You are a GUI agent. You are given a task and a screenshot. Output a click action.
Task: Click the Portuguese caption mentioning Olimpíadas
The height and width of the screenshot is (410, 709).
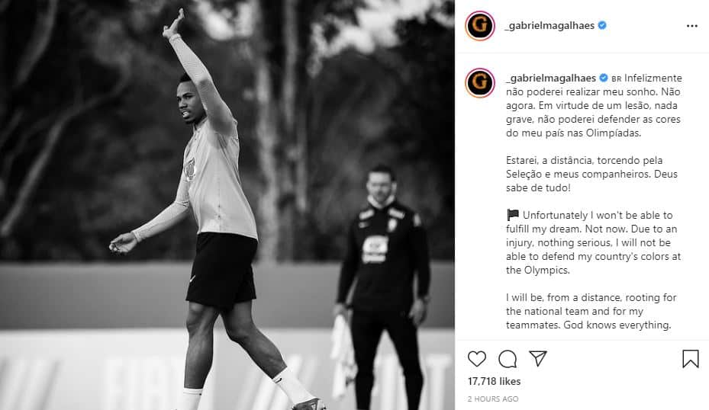click(x=594, y=106)
